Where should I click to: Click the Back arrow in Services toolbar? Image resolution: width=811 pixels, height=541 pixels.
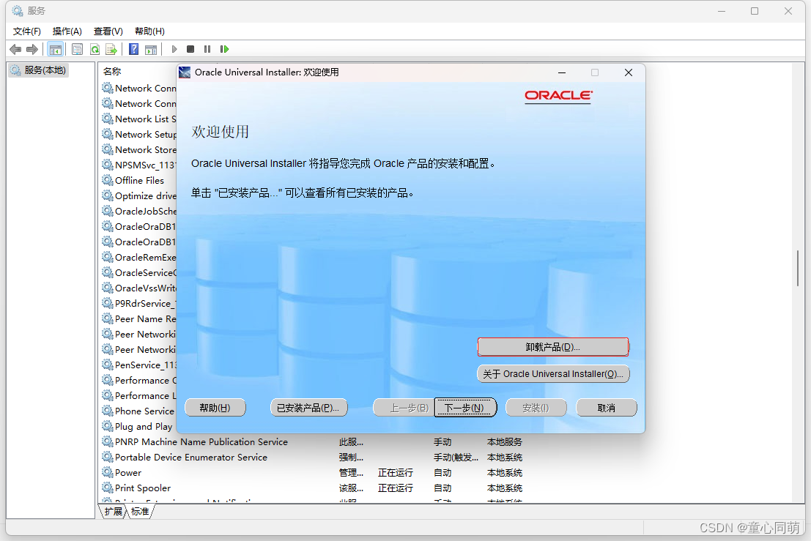pyautogui.click(x=15, y=49)
